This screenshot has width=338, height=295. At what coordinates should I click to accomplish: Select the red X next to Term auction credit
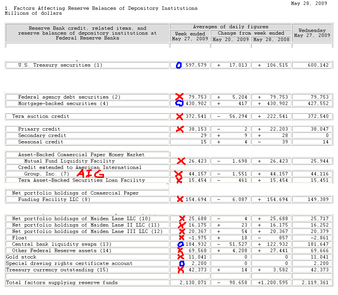coord(180,116)
